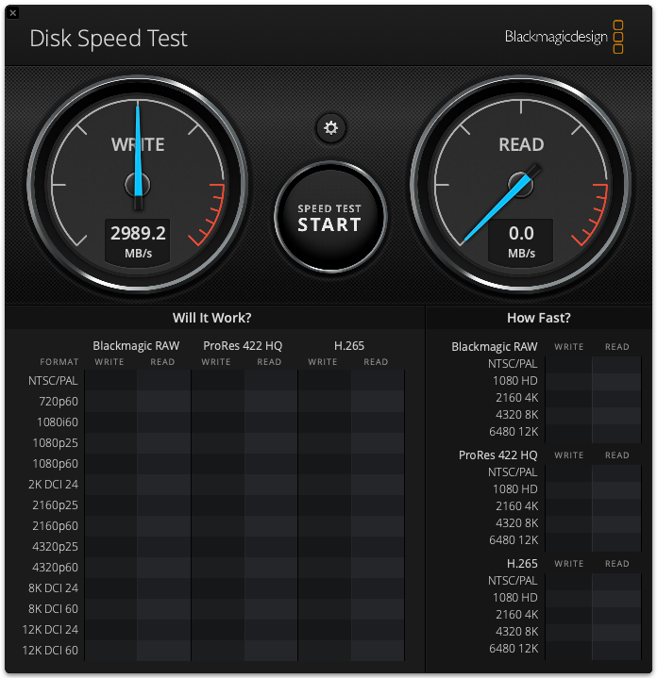Click ProRes 422 HQ heading in How Fast panel
The height and width of the screenshot is (678, 657).
498,455
